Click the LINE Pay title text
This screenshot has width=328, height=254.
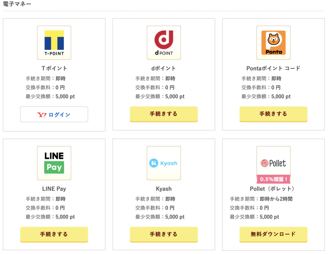[x=54, y=189]
